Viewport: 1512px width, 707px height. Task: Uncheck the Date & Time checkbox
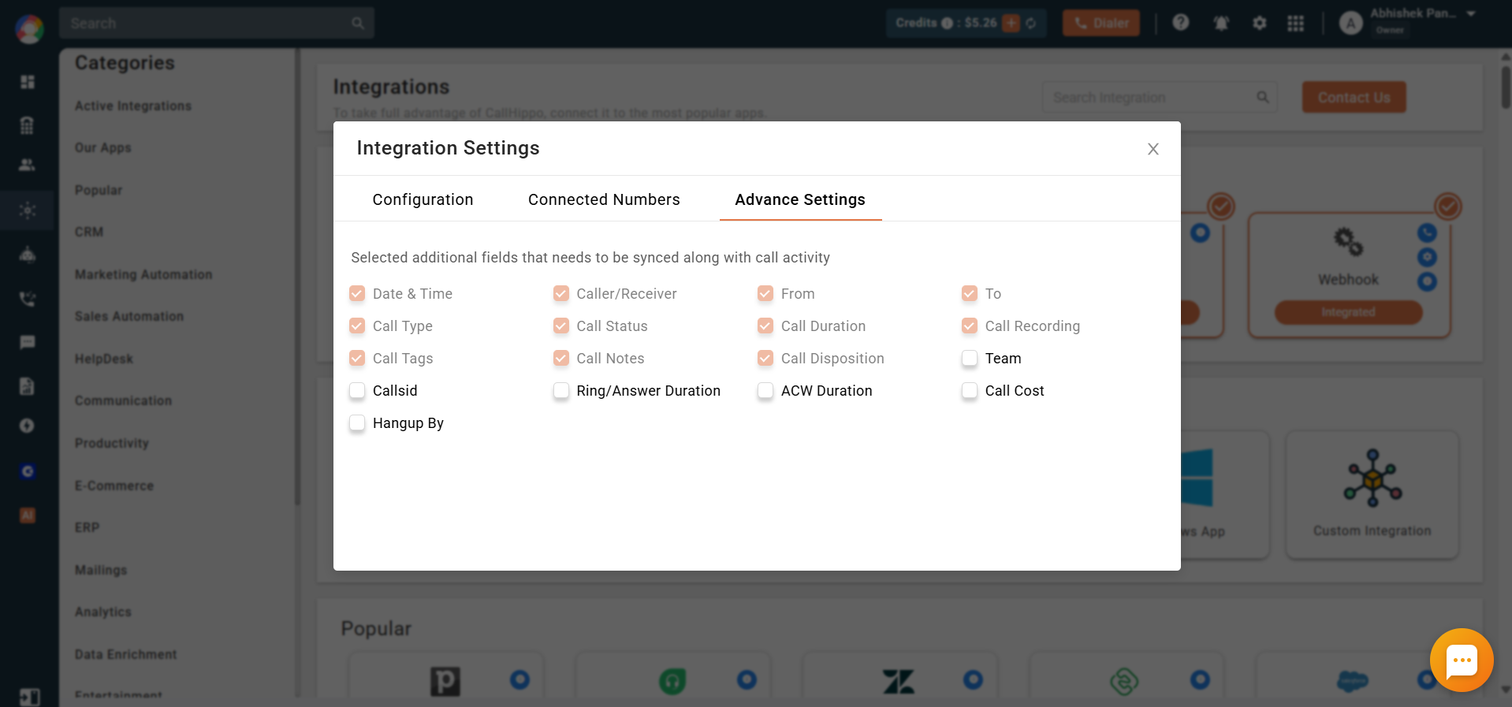coord(357,294)
